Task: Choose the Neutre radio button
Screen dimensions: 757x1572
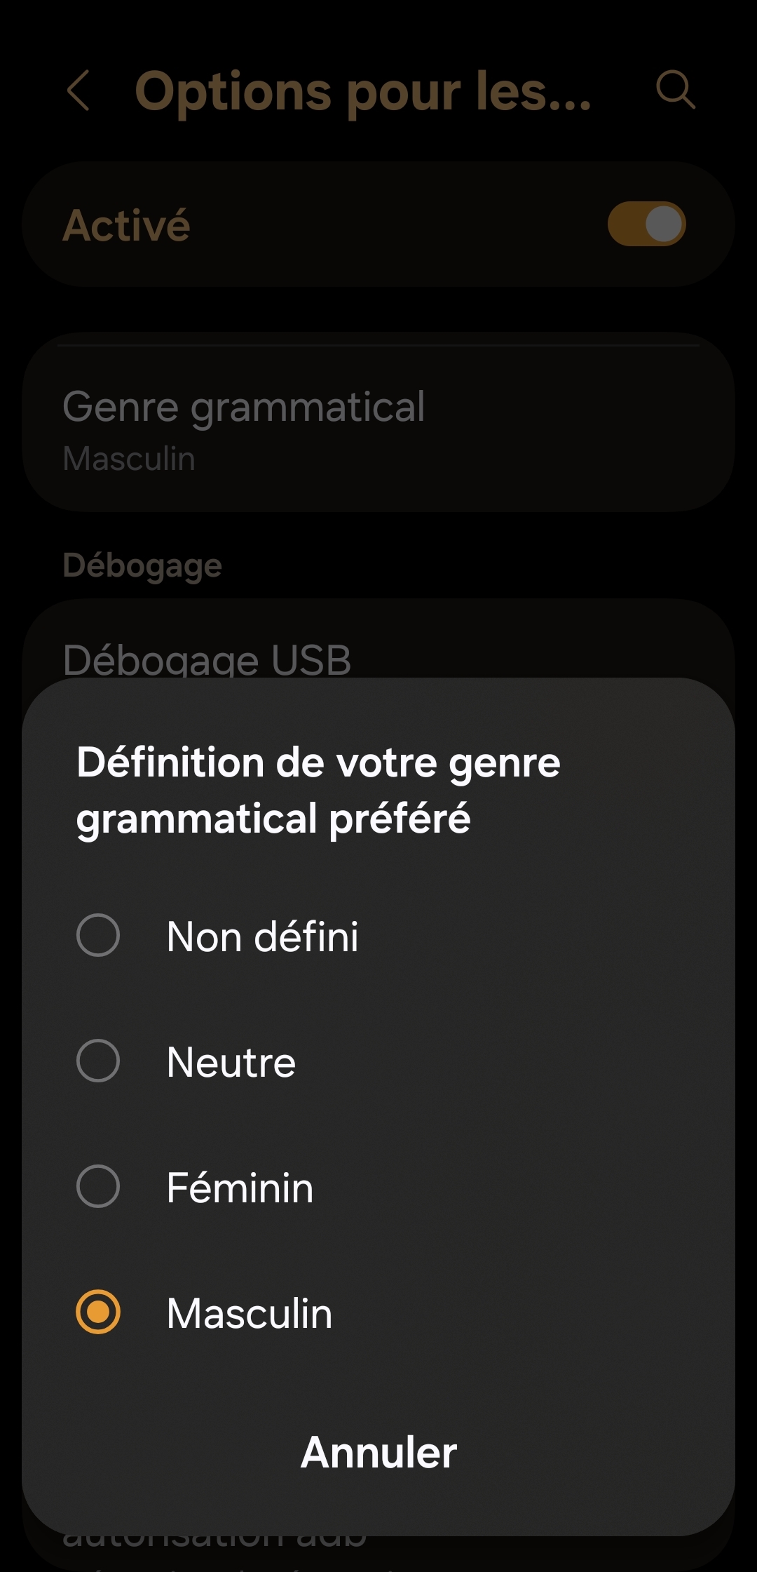Action: pos(98,1061)
